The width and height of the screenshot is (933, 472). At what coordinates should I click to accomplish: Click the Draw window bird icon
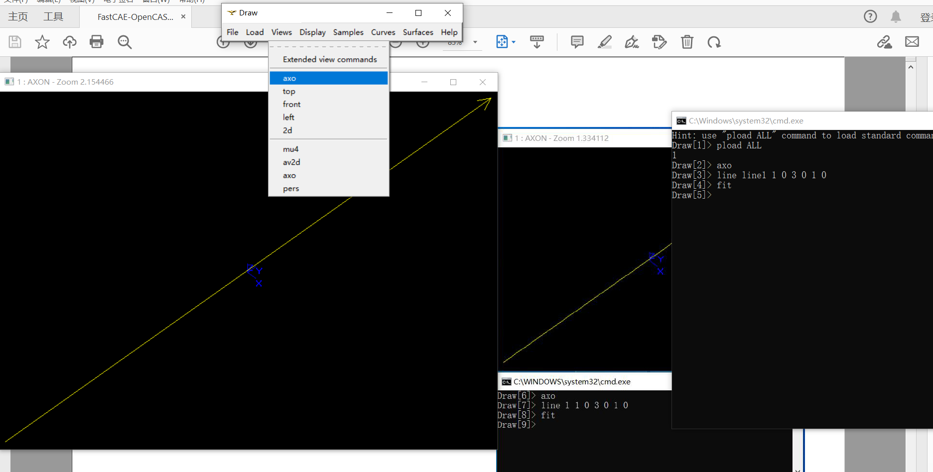click(x=232, y=12)
